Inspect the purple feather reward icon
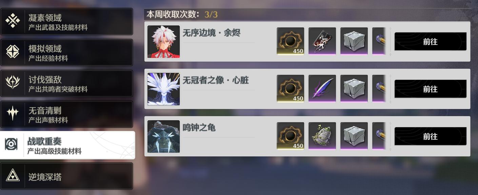This screenshot has height=195, width=478. tap(322, 89)
